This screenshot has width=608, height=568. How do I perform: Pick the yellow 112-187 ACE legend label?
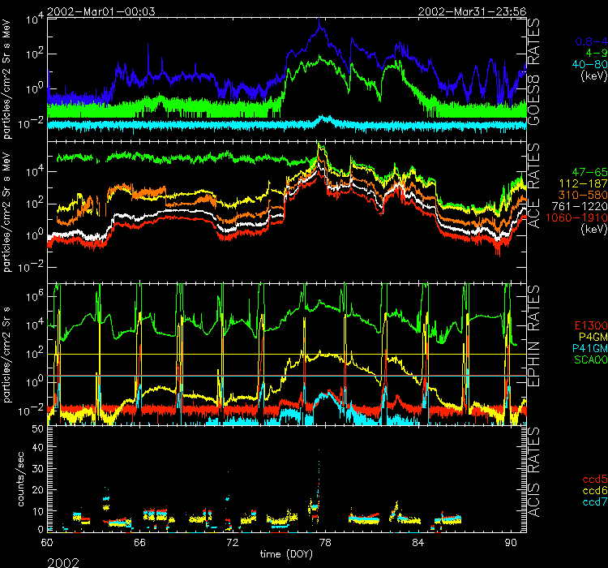tap(580, 186)
